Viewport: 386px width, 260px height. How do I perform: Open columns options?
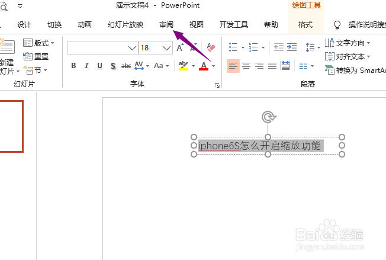click(x=307, y=66)
